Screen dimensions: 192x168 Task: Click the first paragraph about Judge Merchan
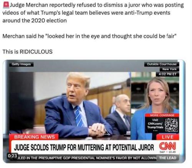click(93, 13)
